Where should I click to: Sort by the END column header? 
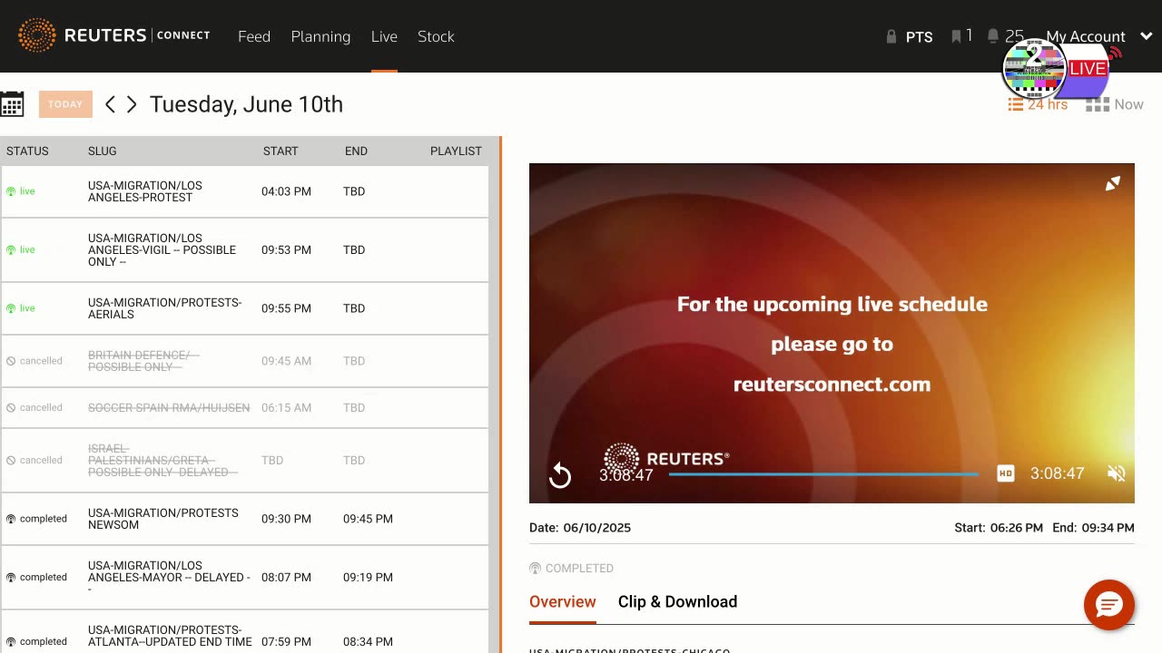tap(356, 151)
